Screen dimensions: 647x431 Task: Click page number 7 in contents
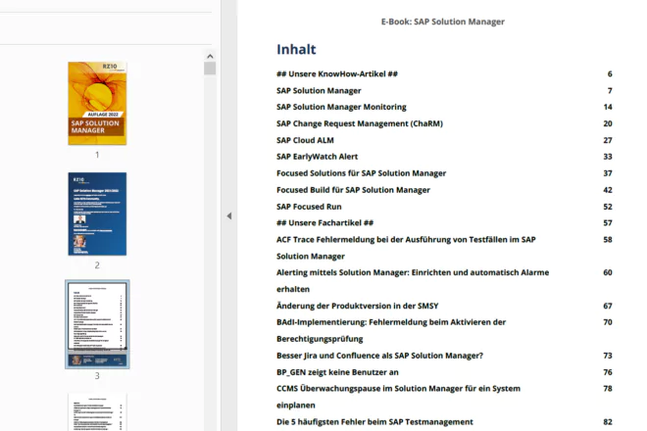610,90
